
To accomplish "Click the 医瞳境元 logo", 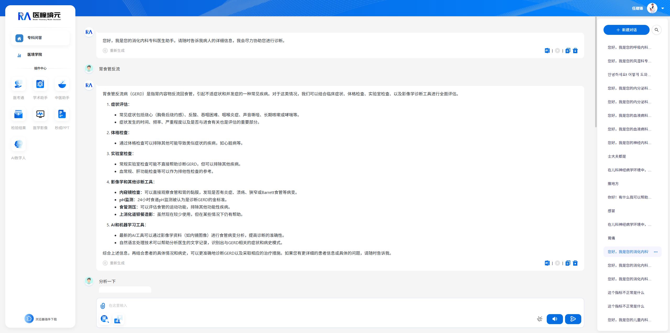I will tap(40, 16).
